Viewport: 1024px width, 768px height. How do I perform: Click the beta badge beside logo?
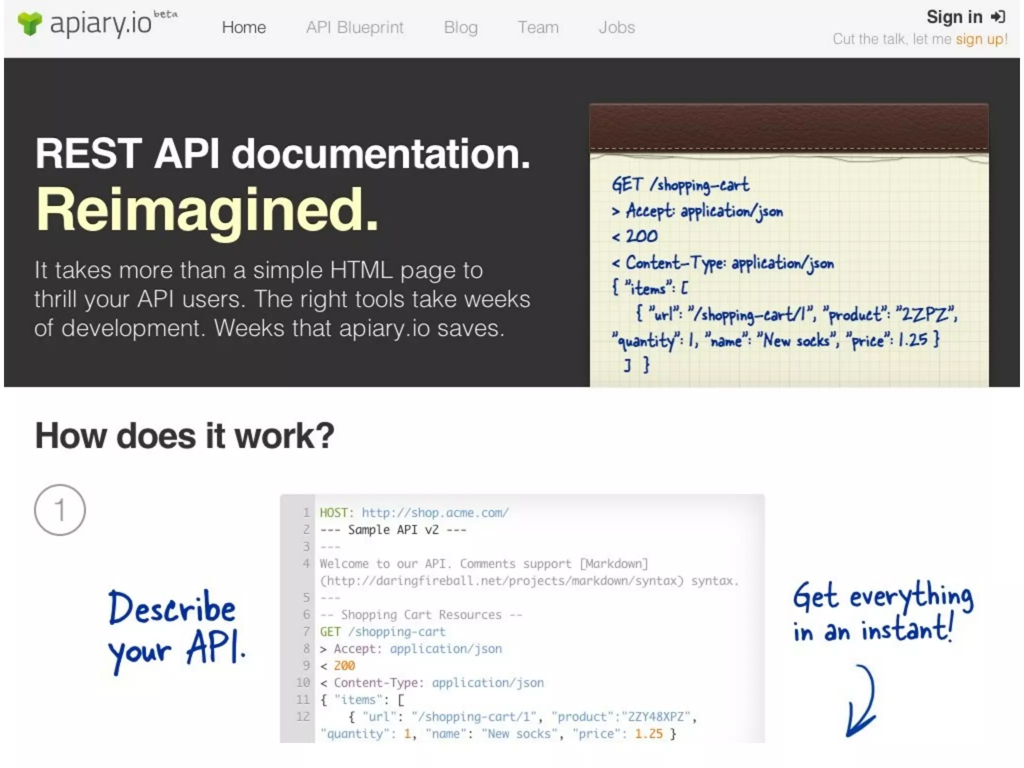coord(165,14)
